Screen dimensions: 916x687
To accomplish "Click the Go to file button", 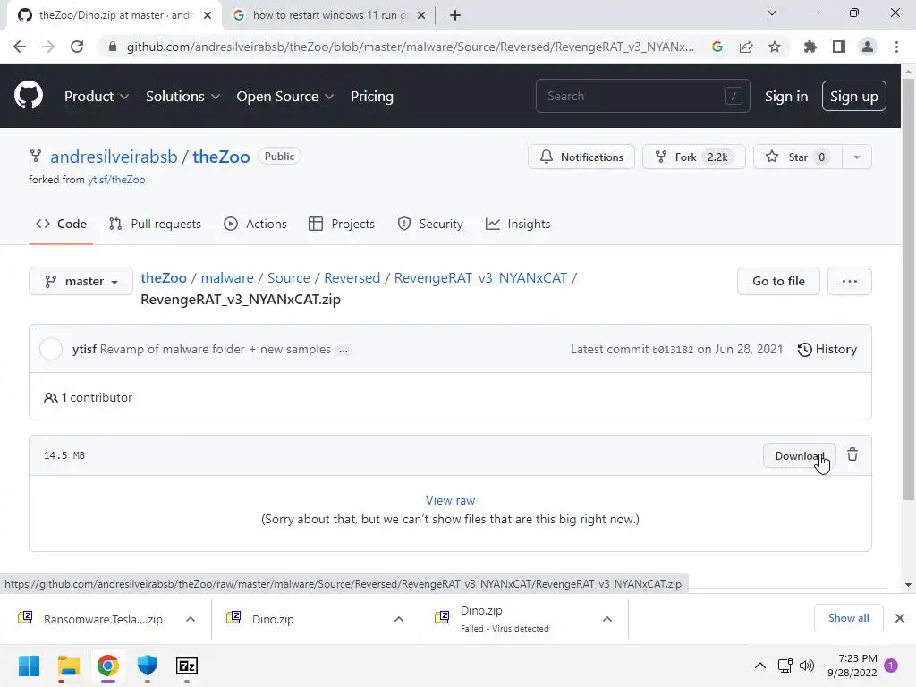I will click(778, 281).
